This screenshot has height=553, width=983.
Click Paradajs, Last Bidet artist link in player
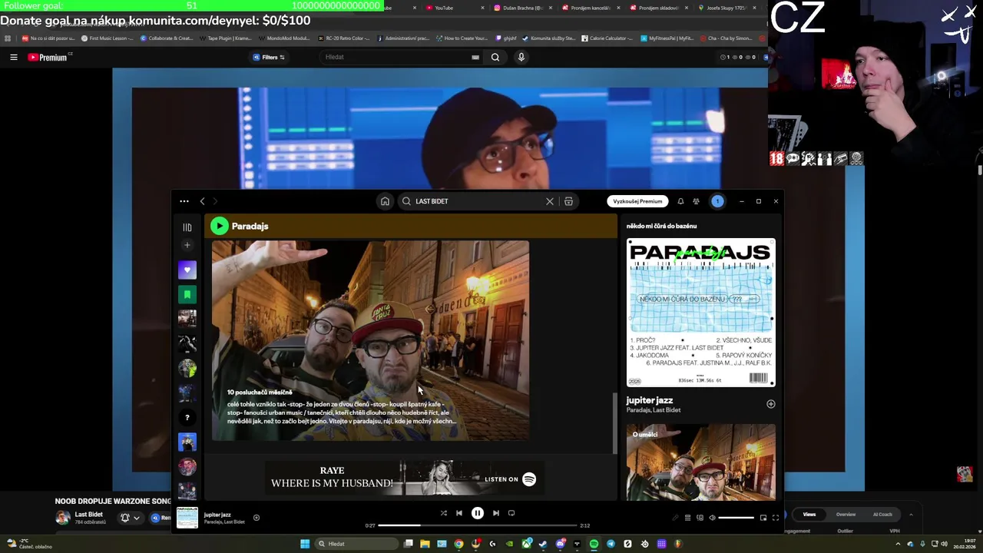tap(224, 522)
